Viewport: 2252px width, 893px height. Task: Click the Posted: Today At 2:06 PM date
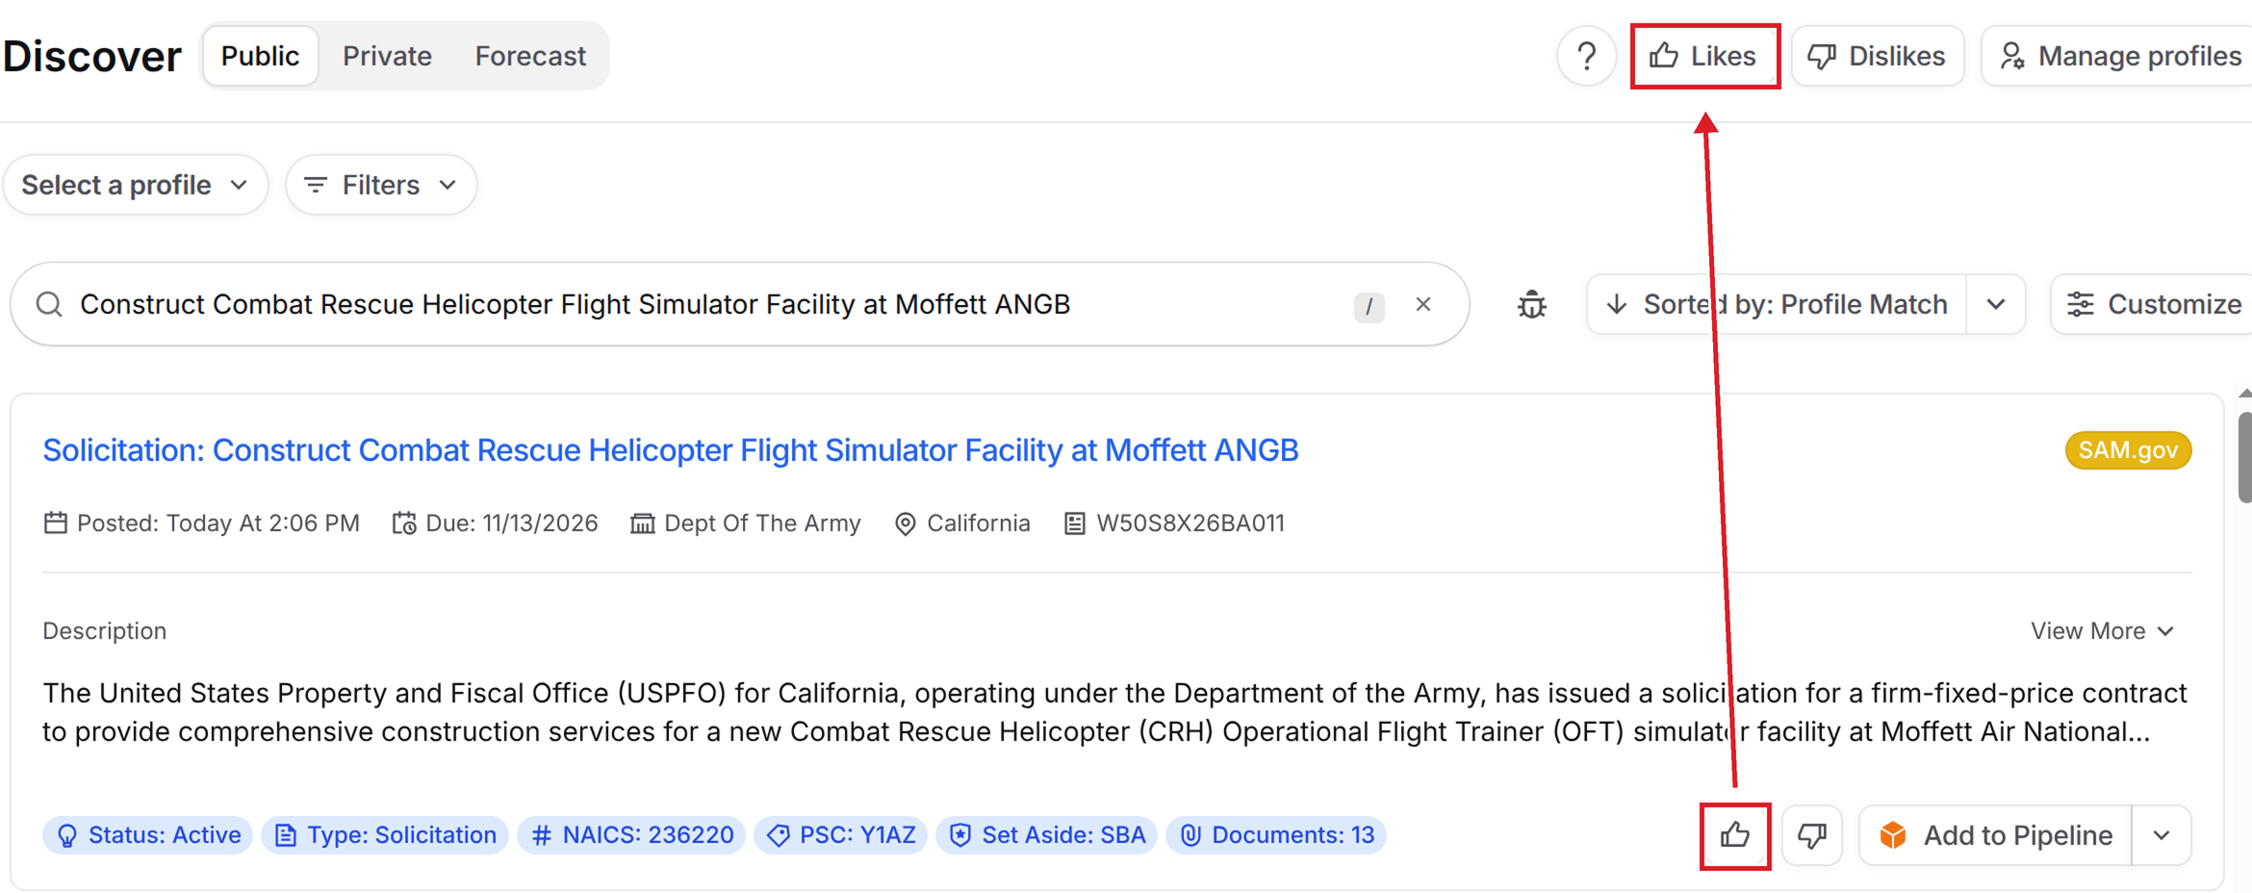point(202,523)
